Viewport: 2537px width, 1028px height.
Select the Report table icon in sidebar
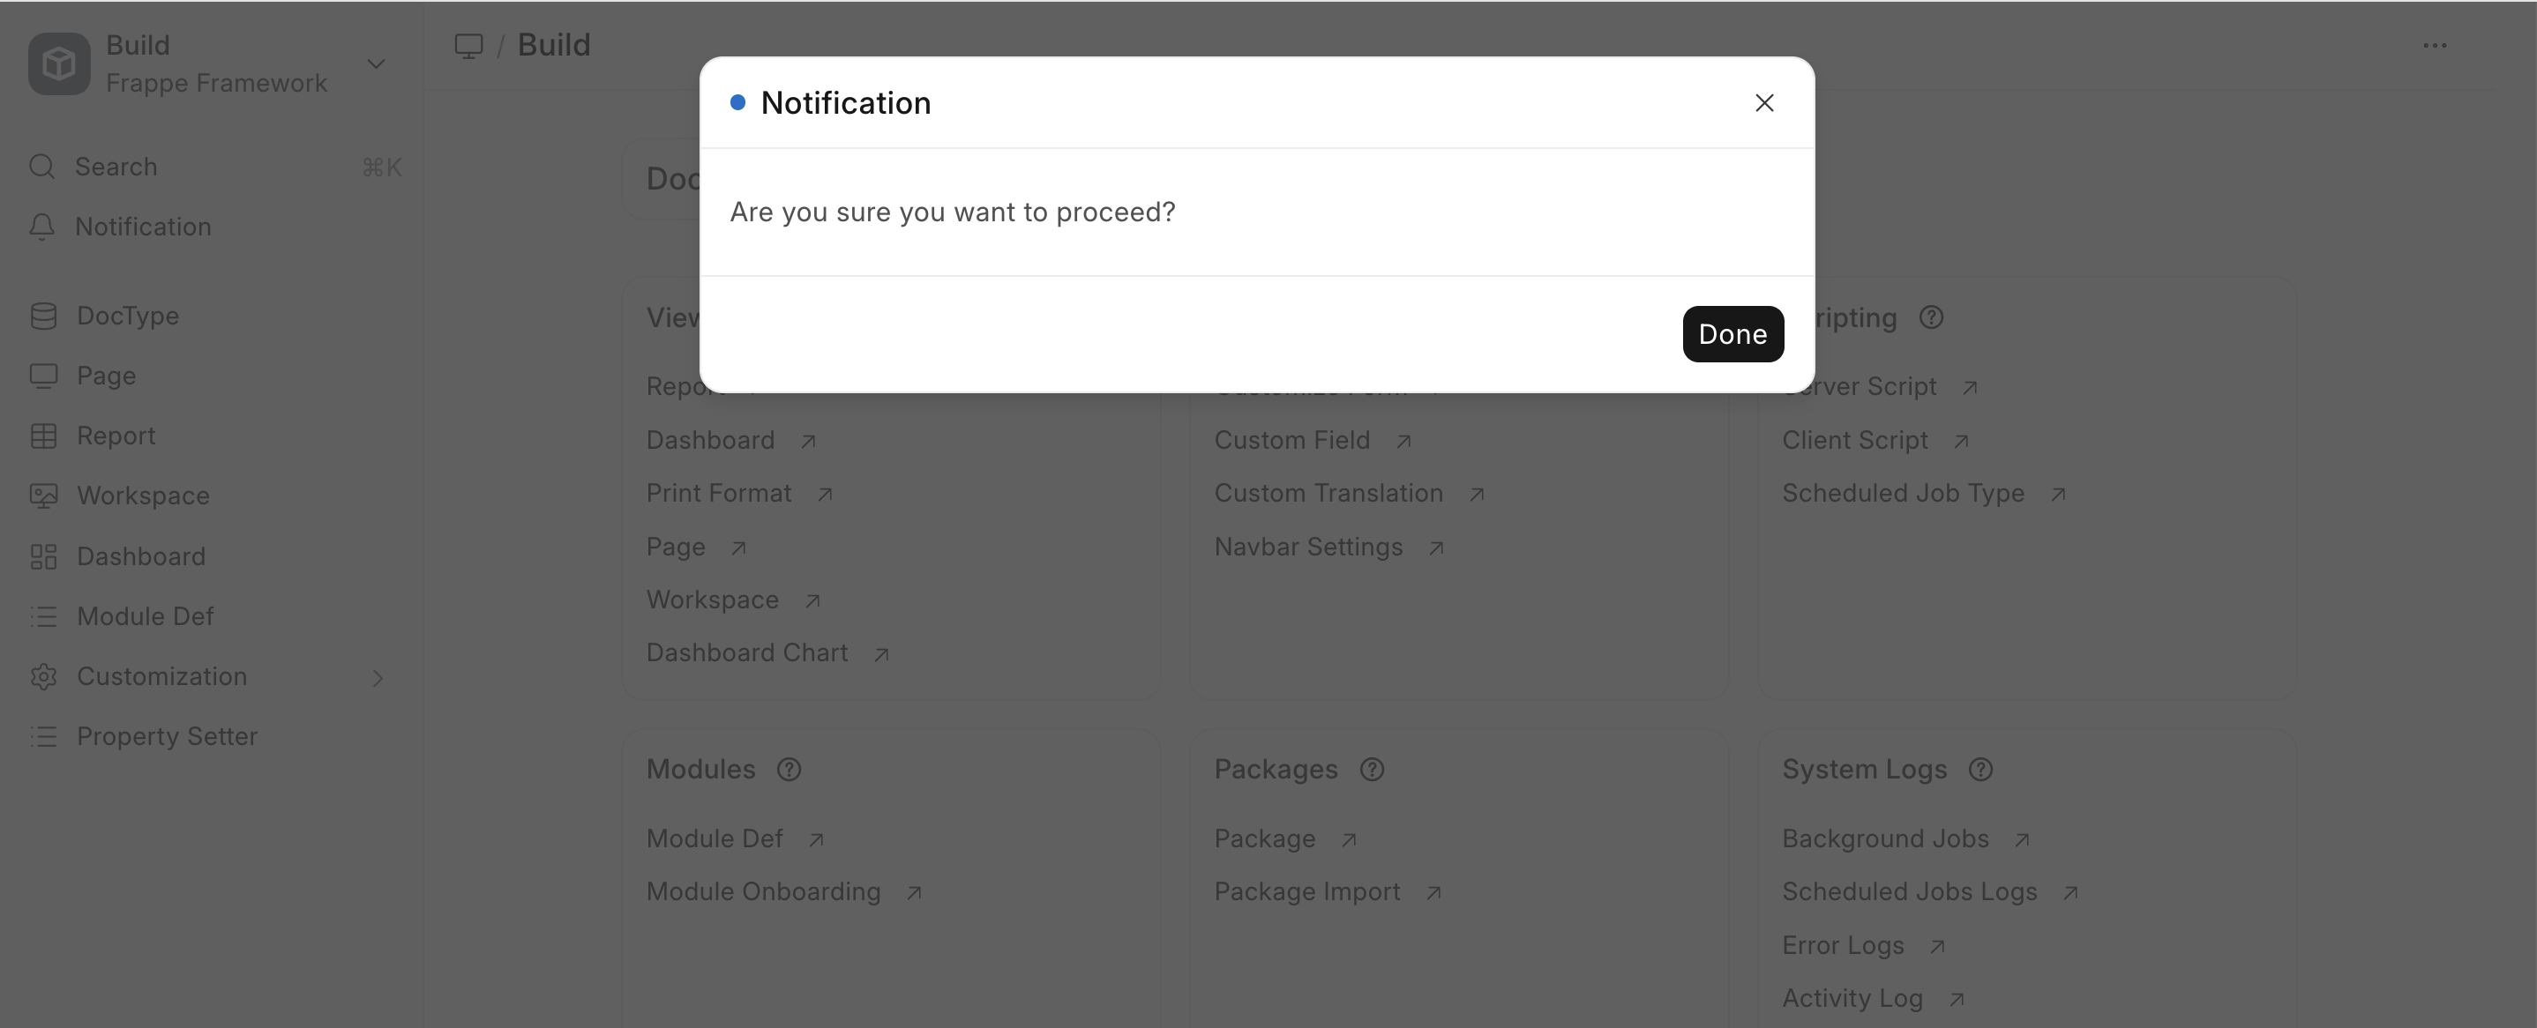point(43,436)
